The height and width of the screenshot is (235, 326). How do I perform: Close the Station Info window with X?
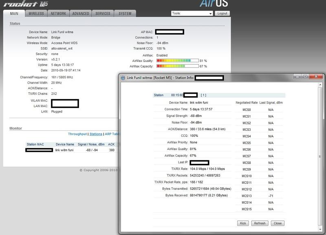(x=316, y=77)
